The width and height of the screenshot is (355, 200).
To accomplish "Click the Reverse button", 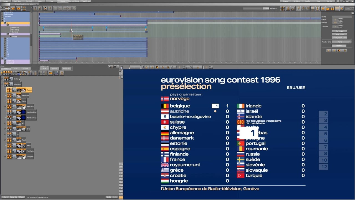I will [339, 31].
